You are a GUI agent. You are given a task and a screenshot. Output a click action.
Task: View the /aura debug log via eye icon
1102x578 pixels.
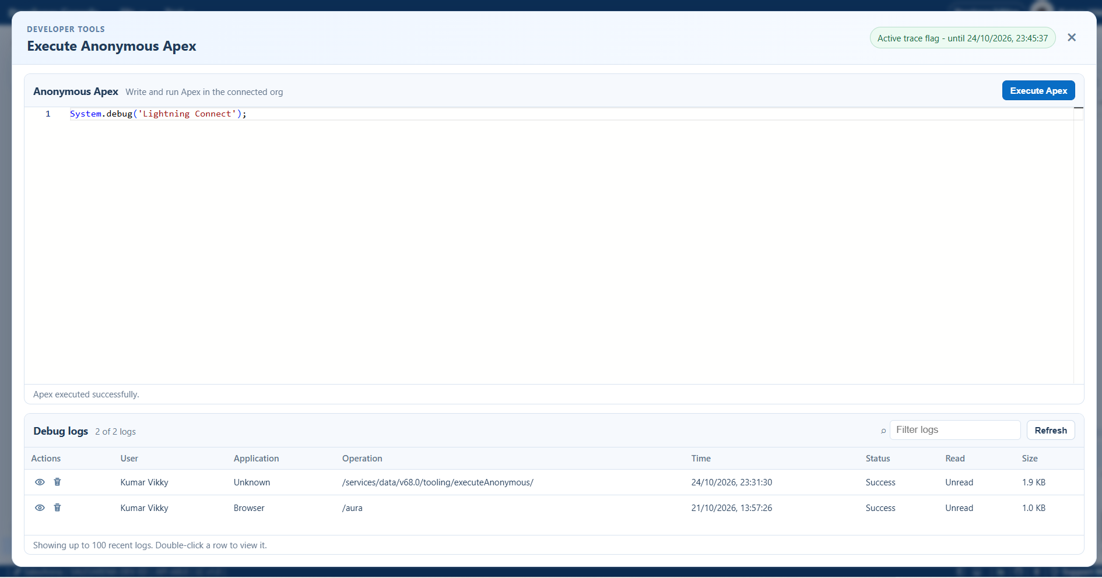[40, 507]
